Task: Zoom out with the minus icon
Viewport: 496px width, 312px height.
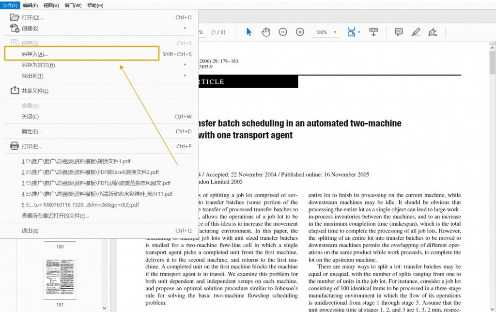Action: (283, 32)
